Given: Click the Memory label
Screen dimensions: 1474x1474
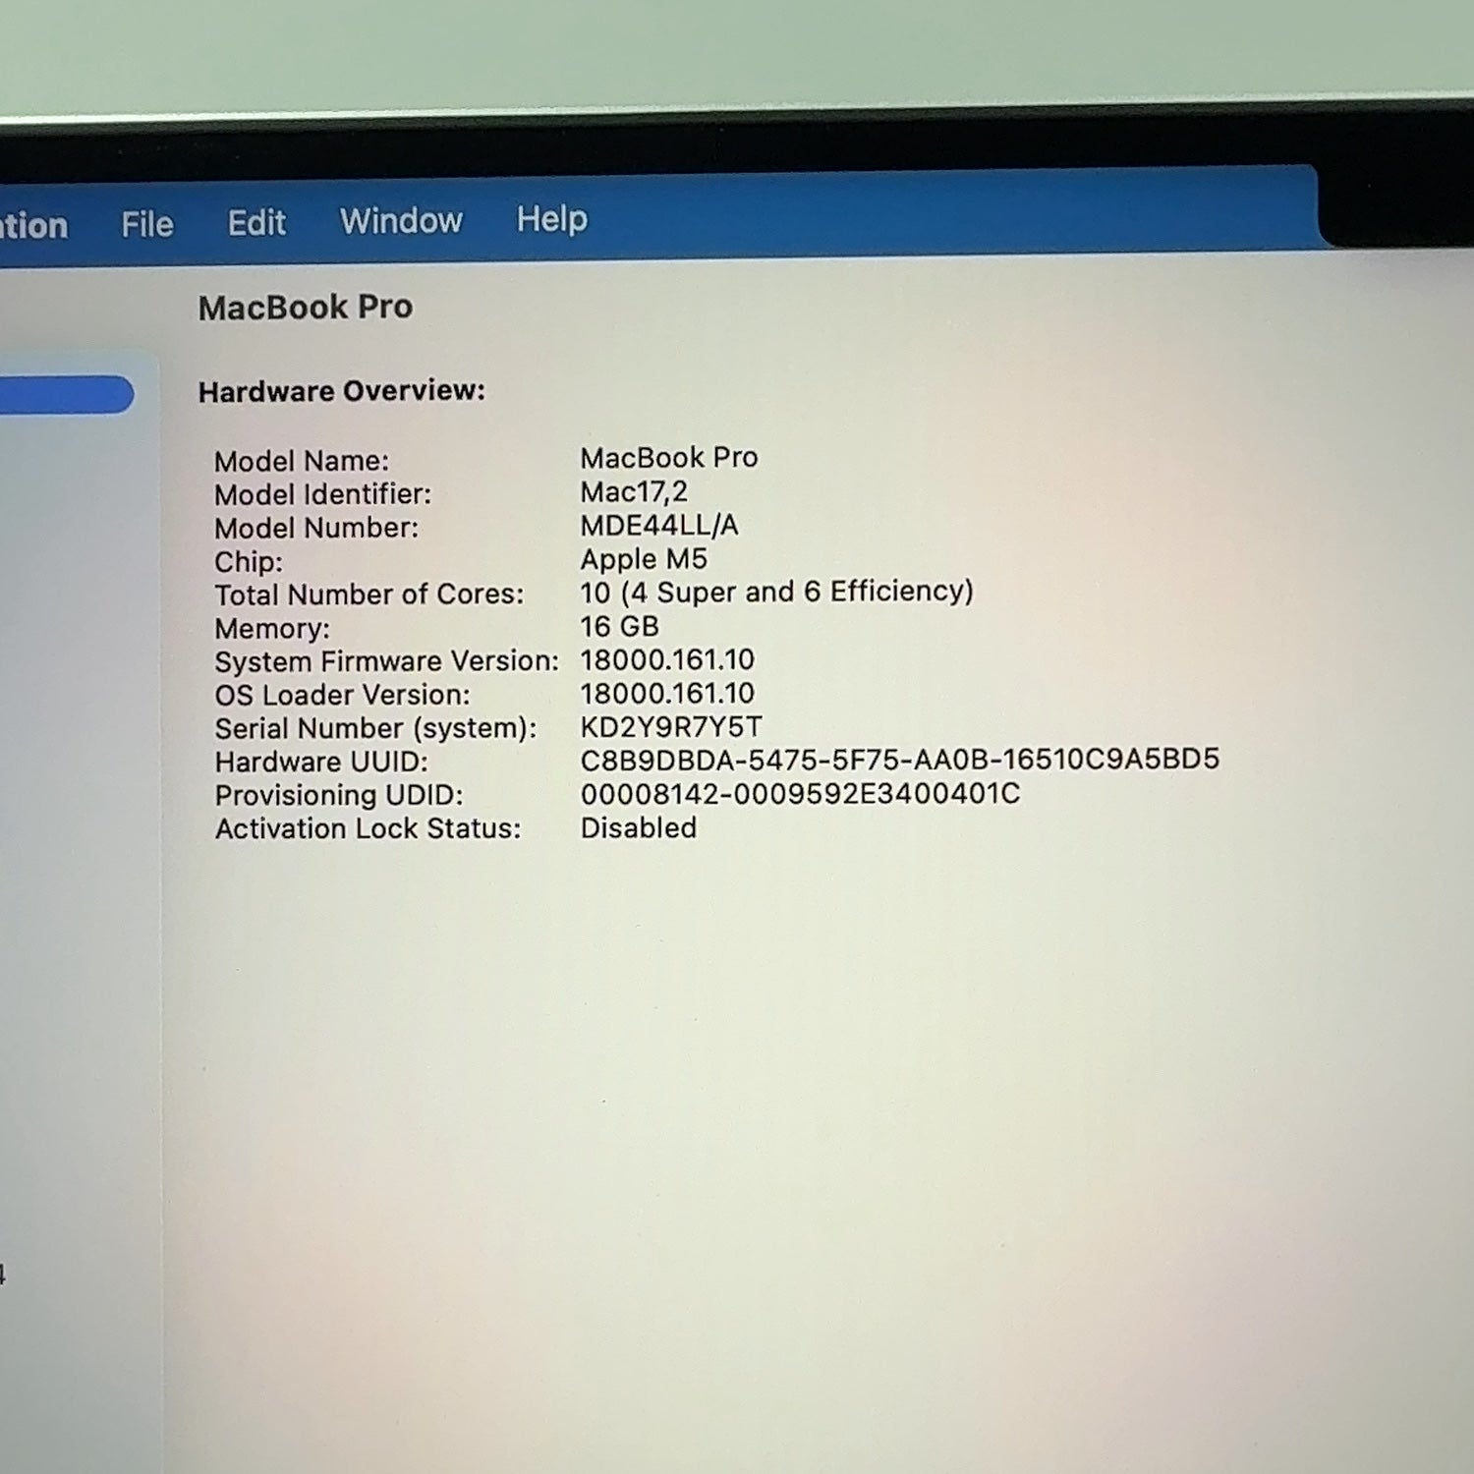Looking at the screenshot, I should [x=272, y=629].
